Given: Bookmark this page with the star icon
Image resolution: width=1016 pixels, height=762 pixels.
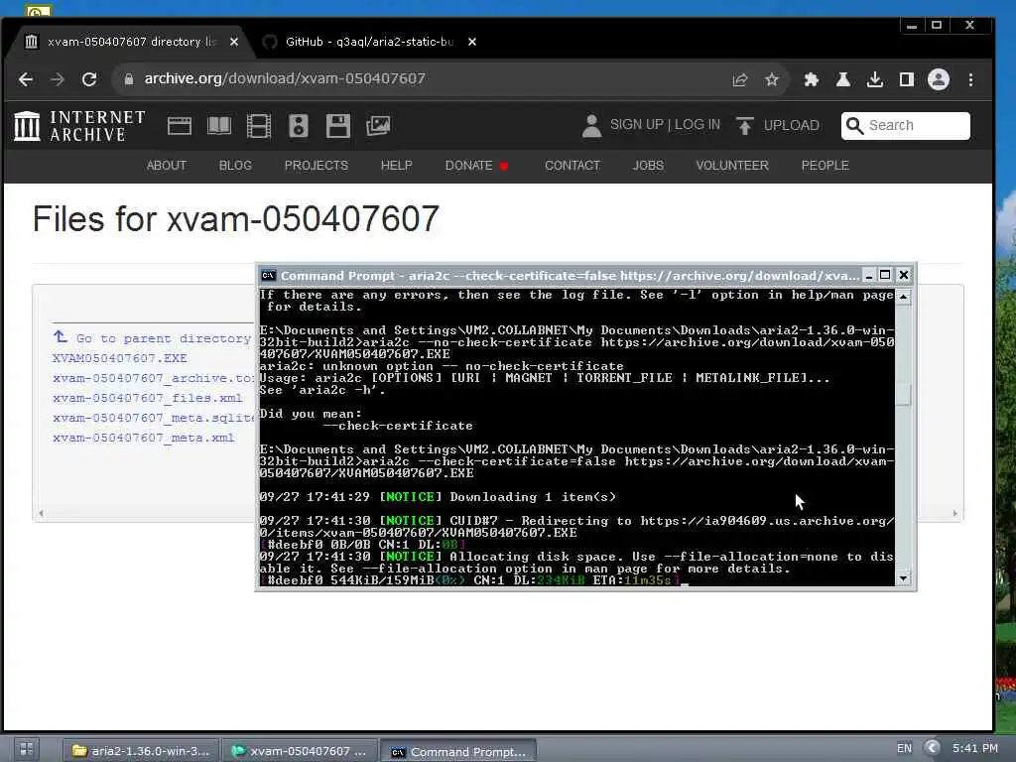Looking at the screenshot, I should click(x=771, y=79).
